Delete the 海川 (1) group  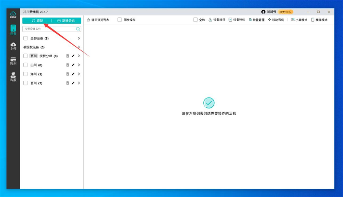(x=68, y=74)
